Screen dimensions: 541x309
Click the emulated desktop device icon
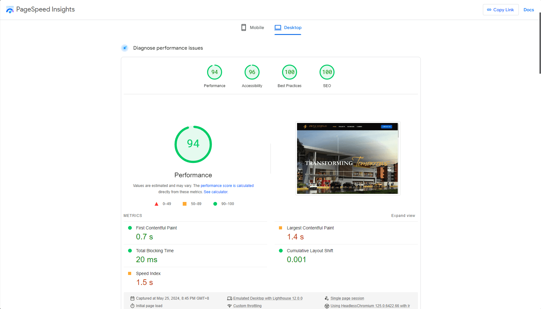(x=230, y=298)
